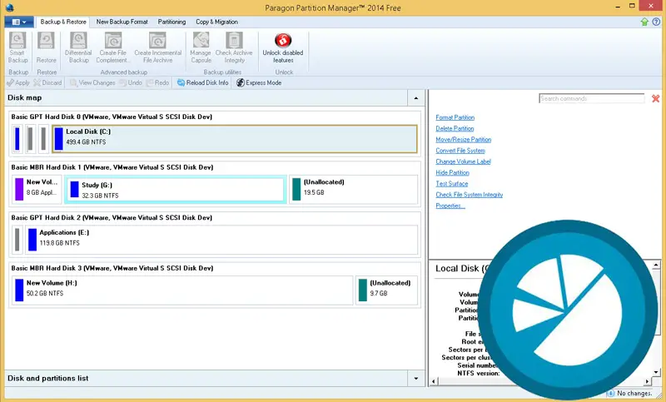Clear search with the red X icon

(655, 98)
